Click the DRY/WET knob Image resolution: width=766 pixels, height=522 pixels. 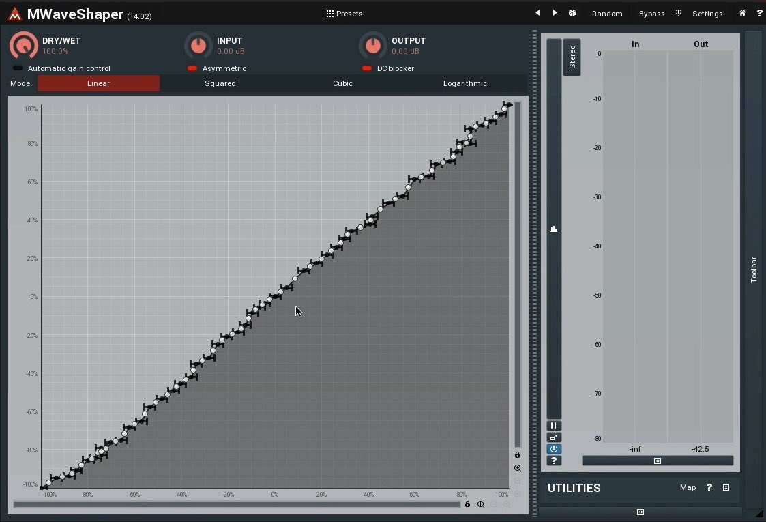coord(23,46)
